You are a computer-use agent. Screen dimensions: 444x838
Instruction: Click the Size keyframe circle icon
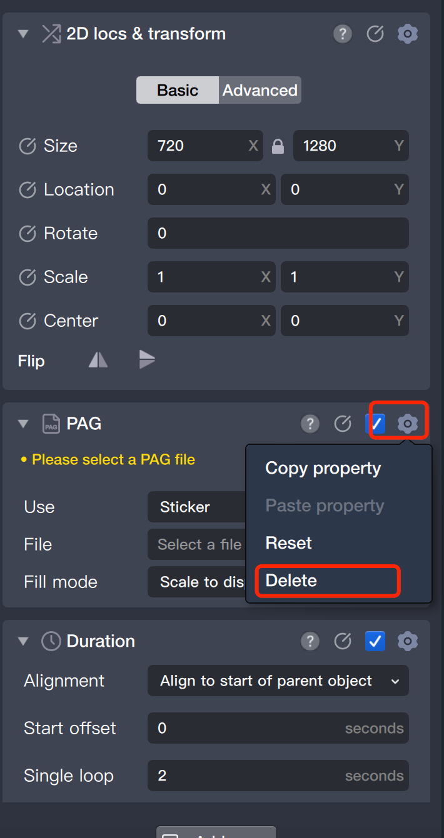tap(28, 146)
